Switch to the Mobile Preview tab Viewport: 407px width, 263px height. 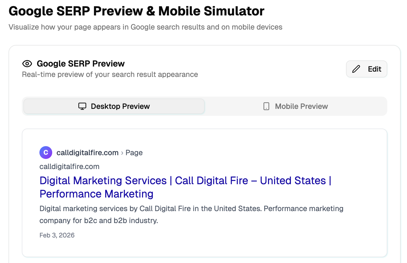296,106
